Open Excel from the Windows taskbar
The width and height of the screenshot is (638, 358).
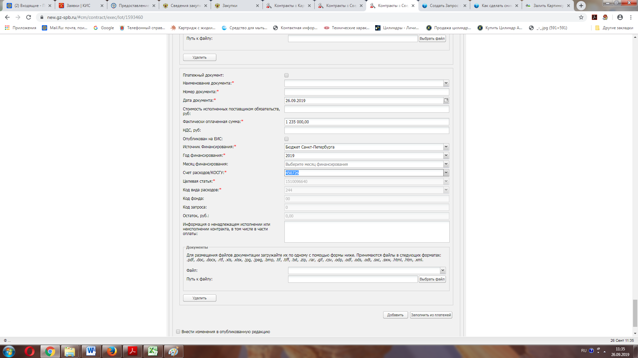point(153,351)
